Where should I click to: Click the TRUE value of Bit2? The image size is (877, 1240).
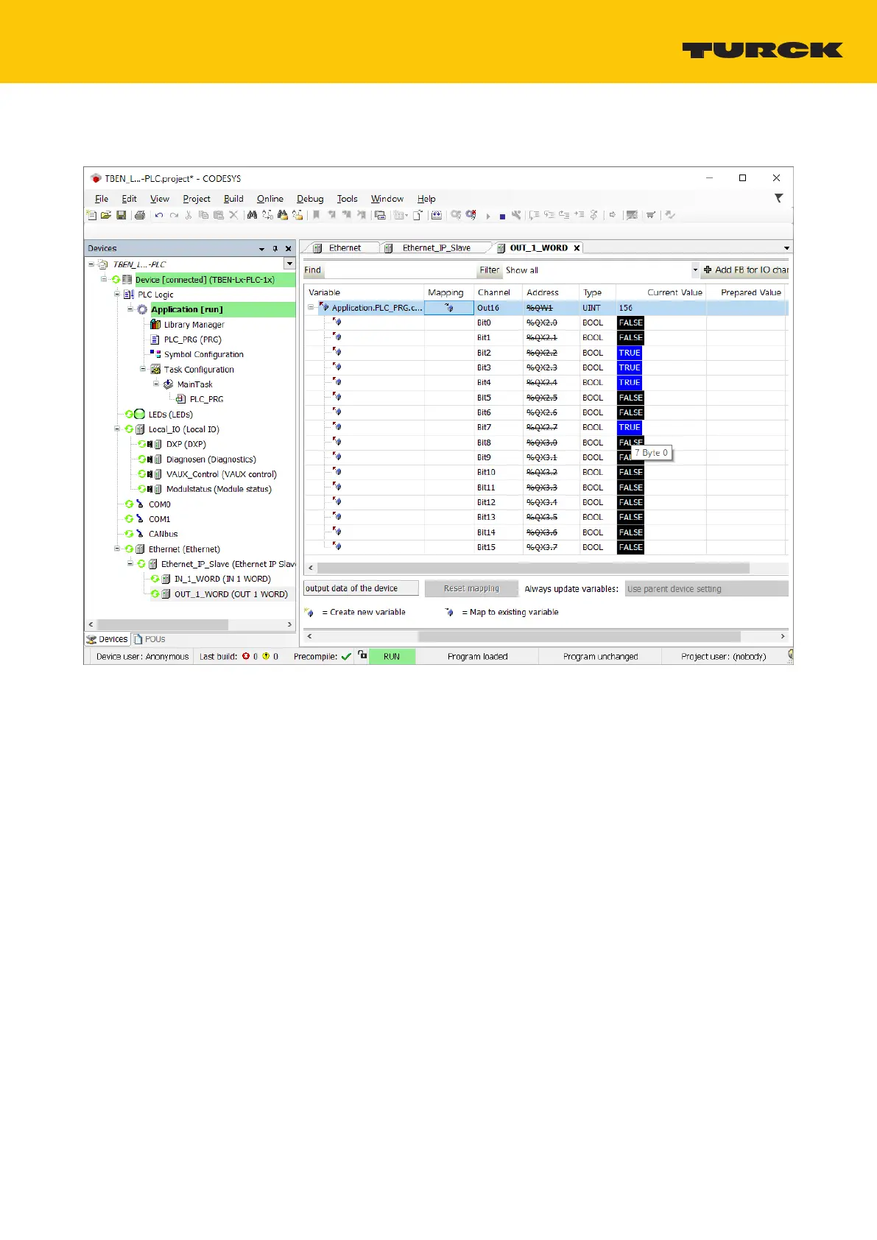tap(630, 353)
